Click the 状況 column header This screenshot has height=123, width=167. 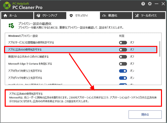122,36
